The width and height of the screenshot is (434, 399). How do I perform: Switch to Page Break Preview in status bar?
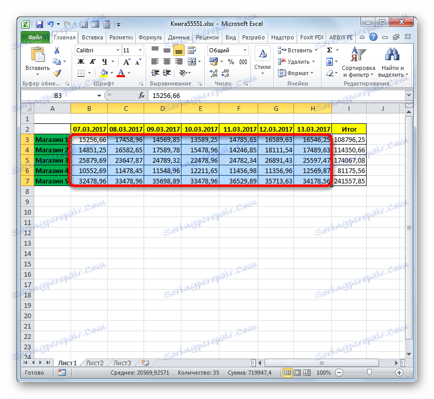307,373
